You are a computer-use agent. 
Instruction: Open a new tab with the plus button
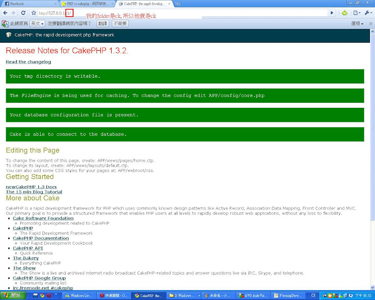[x=178, y=4]
